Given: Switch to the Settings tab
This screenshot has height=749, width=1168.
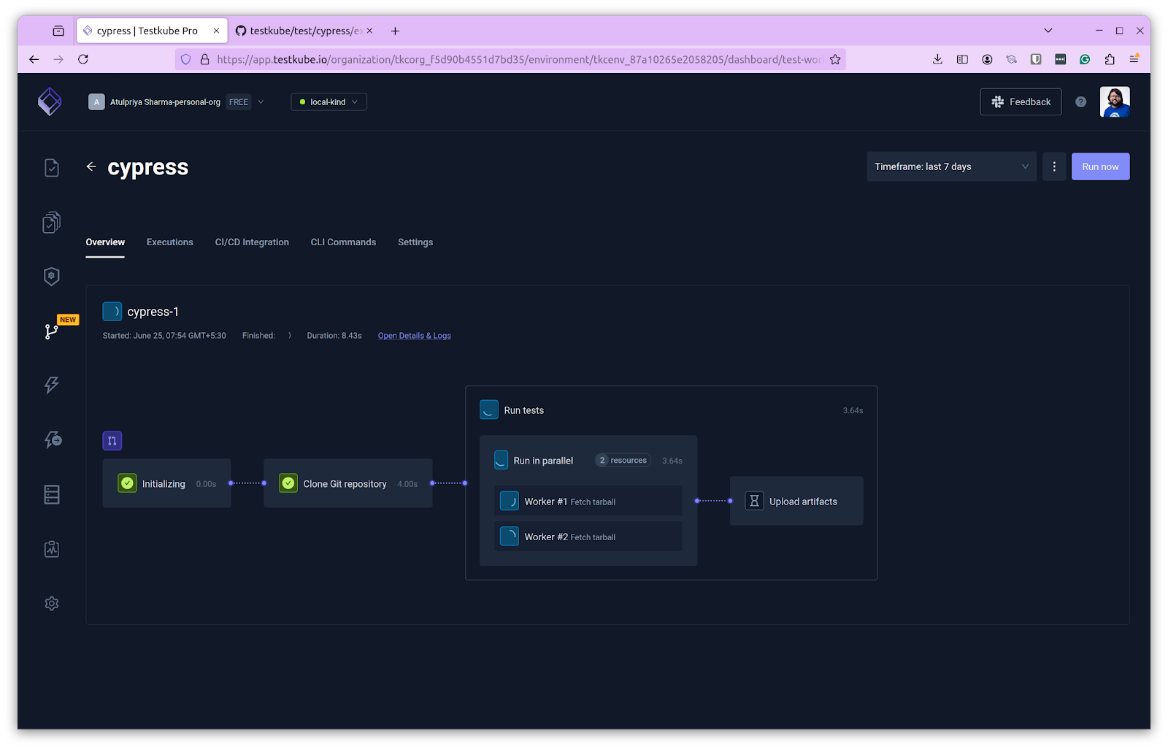Looking at the screenshot, I should click(415, 242).
